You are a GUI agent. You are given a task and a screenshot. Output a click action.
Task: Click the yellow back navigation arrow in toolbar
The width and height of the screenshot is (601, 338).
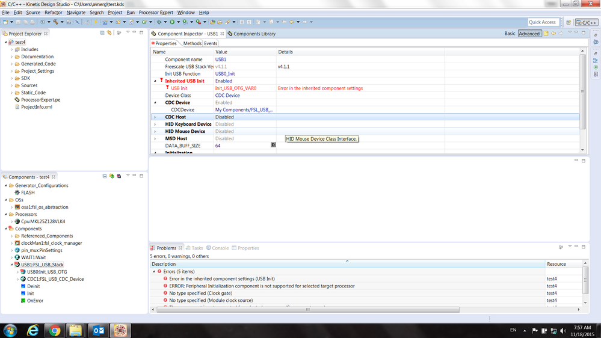pyautogui.click(x=292, y=22)
